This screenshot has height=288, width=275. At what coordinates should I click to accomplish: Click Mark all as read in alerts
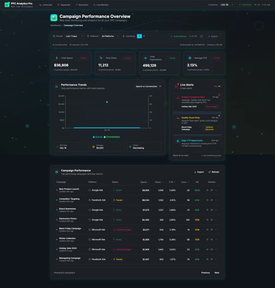[x=180, y=155]
